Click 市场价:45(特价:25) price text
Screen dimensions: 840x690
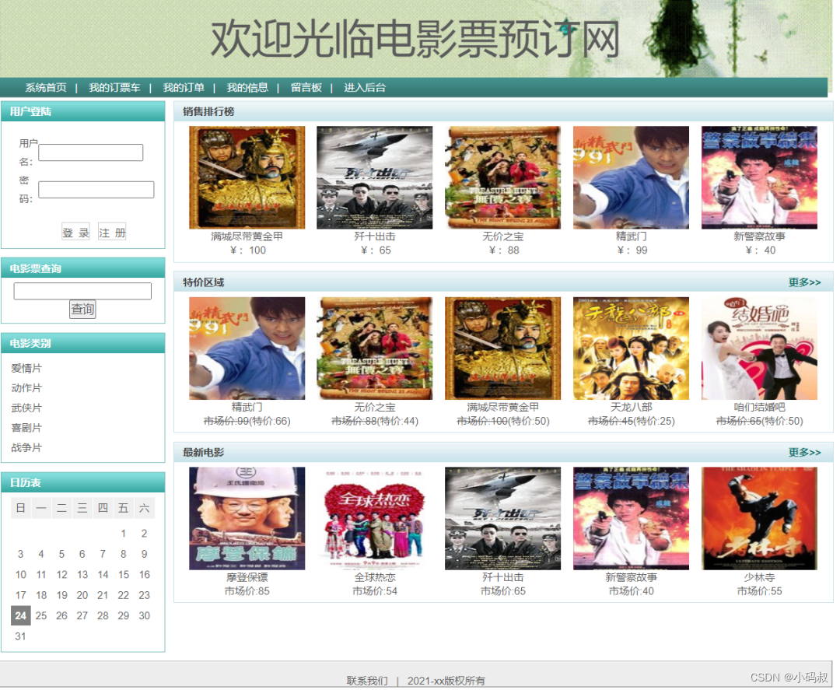pyautogui.click(x=631, y=421)
